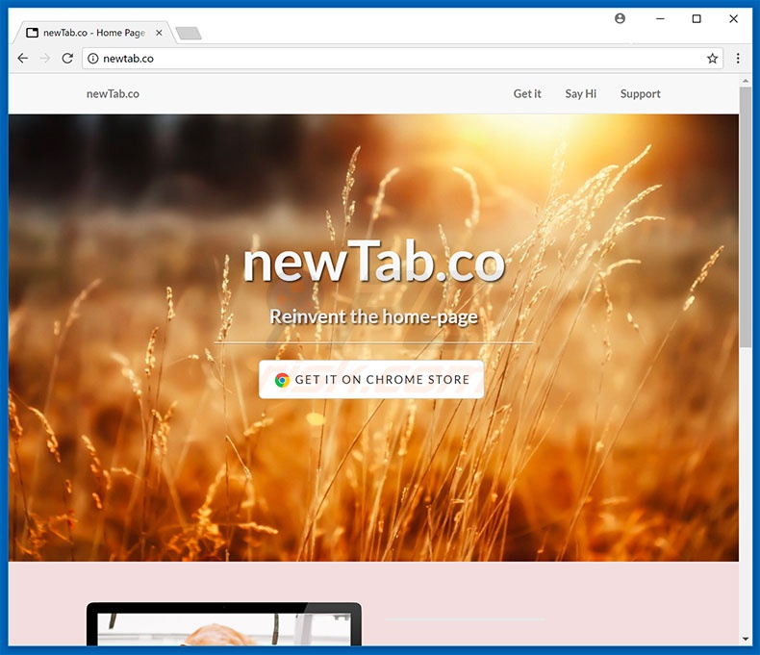The height and width of the screenshot is (655, 760).
Task: Select the newTab.co - Home Page tab
Action: pyautogui.click(x=94, y=33)
